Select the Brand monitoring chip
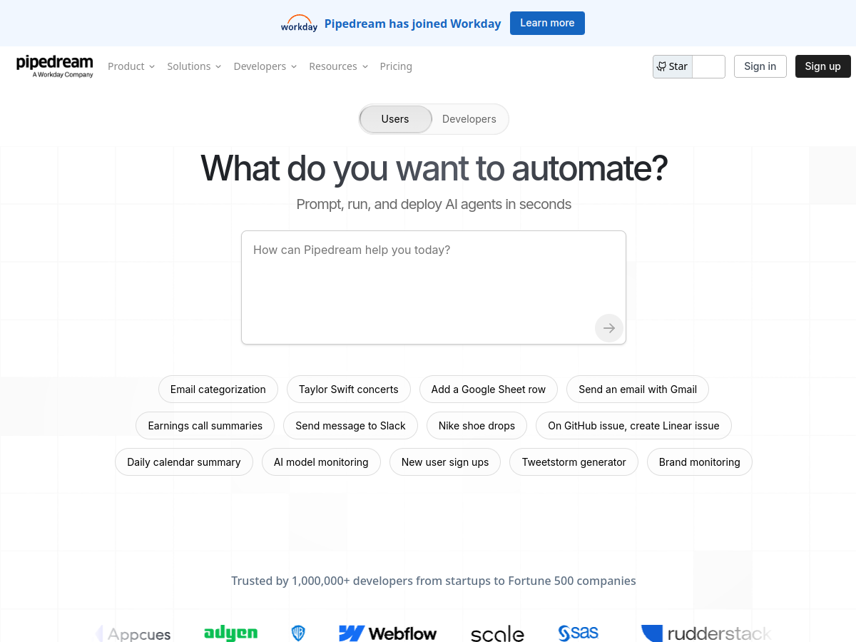This screenshot has height=642, width=856. point(699,462)
